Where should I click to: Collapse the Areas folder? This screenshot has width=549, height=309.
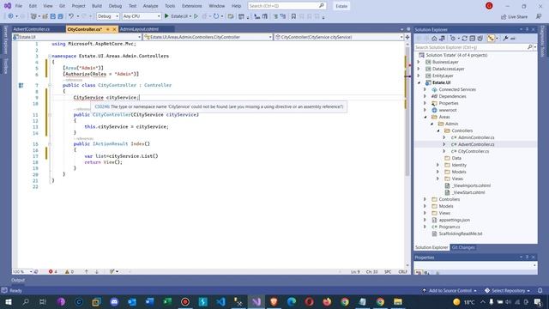click(x=425, y=117)
